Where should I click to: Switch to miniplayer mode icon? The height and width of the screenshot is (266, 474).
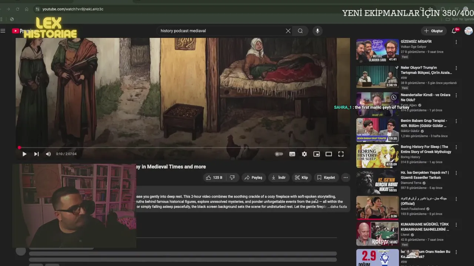[x=317, y=154]
